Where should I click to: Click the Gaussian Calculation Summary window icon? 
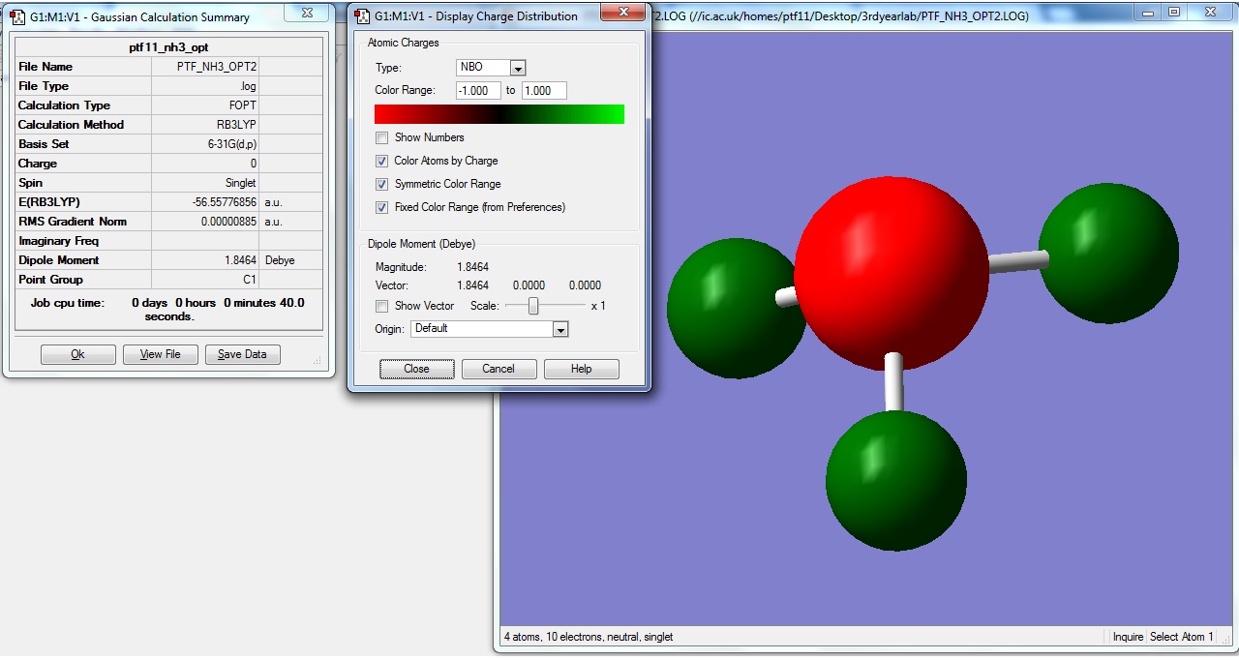coord(16,16)
